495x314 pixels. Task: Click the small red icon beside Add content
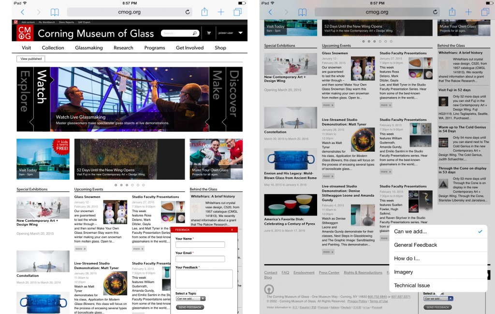[x=15, y=22]
